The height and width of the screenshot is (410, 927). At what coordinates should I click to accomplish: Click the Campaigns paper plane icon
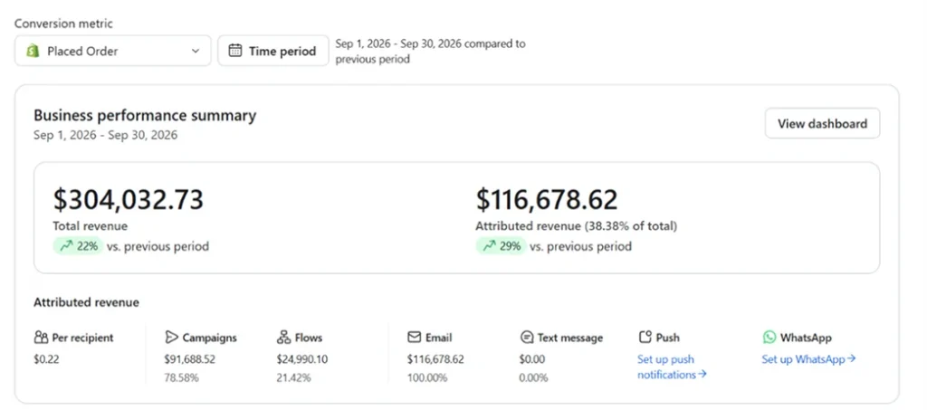point(171,338)
